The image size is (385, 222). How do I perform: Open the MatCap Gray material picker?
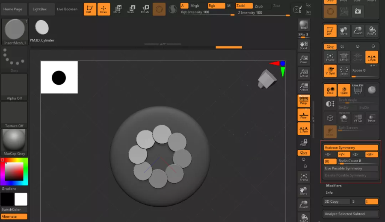14,142
